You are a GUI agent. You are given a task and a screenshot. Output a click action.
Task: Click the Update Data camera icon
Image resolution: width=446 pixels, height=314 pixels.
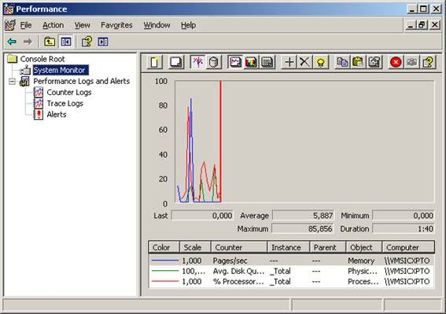pyautogui.click(x=411, y=62)
